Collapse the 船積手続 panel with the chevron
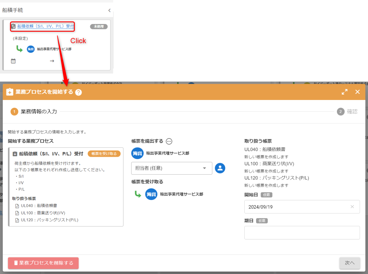 point(109,11)
